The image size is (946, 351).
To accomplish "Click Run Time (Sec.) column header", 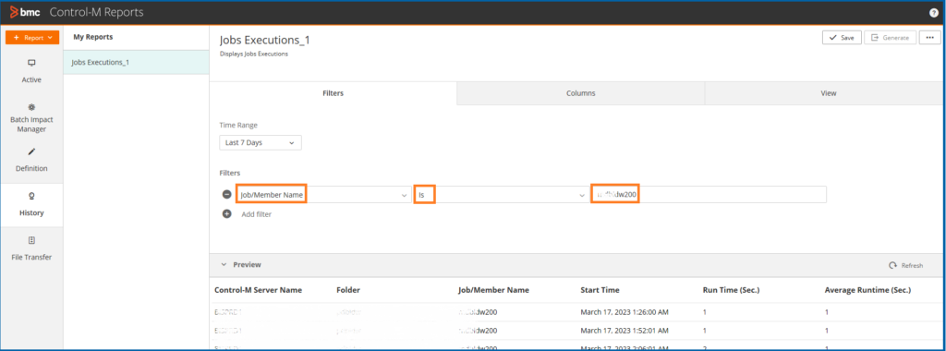I will pos(731,290).
